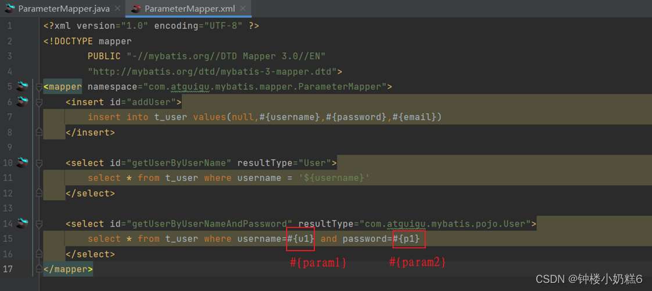Close the ParameterMapper.xml tab

click(243, 8)
